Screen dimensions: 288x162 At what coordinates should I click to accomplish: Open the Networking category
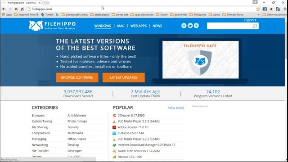(40, 145)
